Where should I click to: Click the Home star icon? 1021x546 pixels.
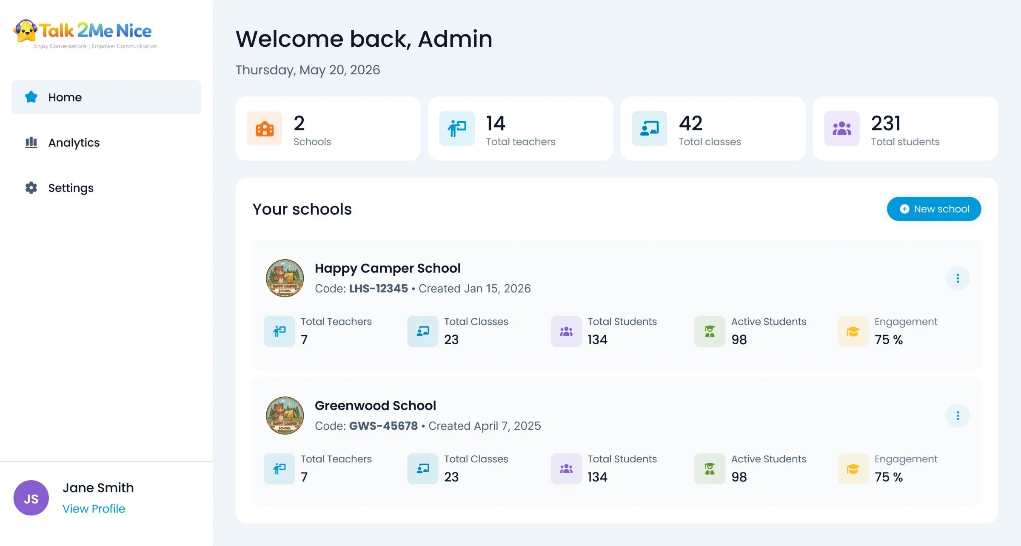pyautogui.click(x=31, y=97)
